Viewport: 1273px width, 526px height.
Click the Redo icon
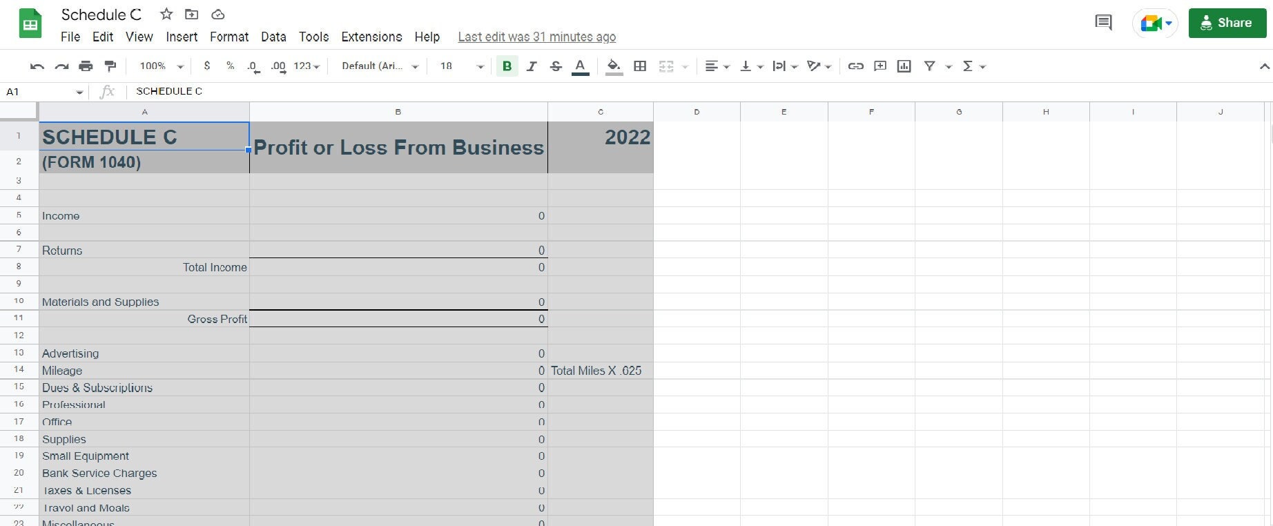[x=61, y=66]
